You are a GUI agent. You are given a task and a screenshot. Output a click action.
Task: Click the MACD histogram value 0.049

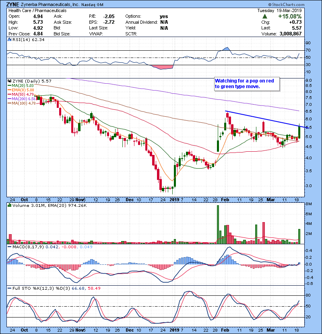(x=86, y=247)
